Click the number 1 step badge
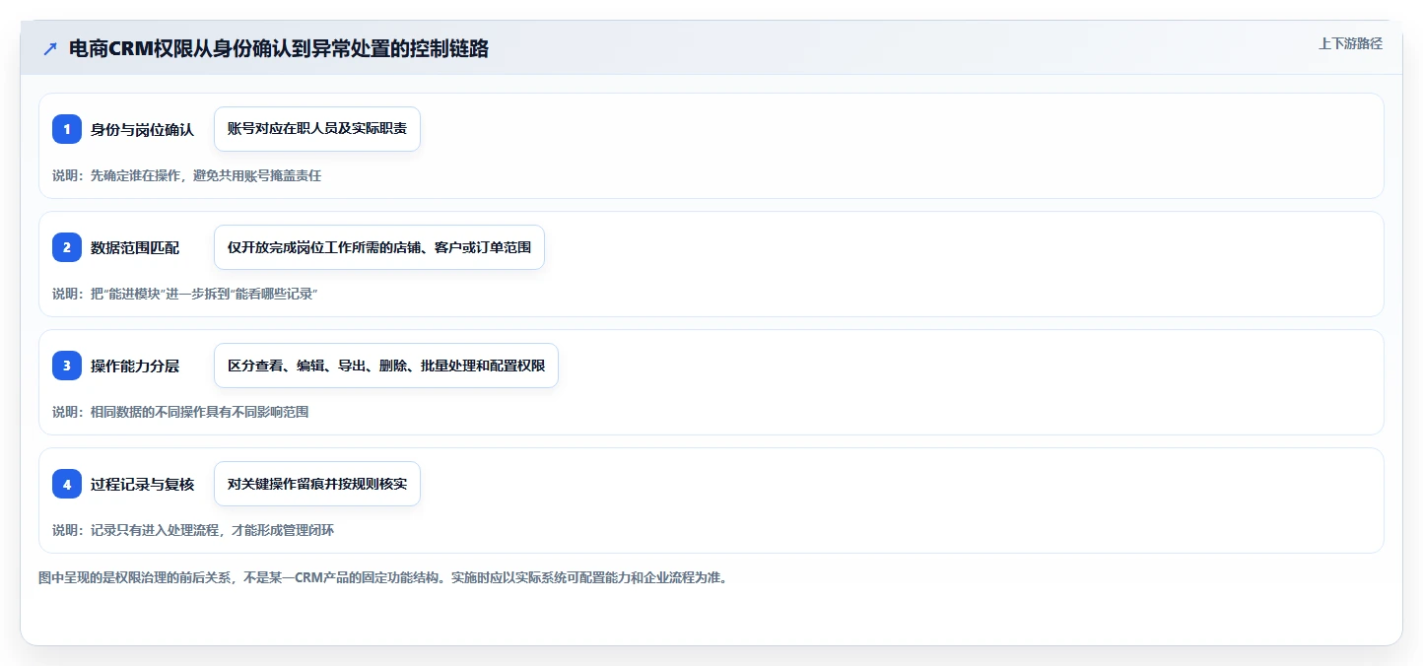Image resolution: width=1423 pixels, height=666 pixels. click(67, 129)
